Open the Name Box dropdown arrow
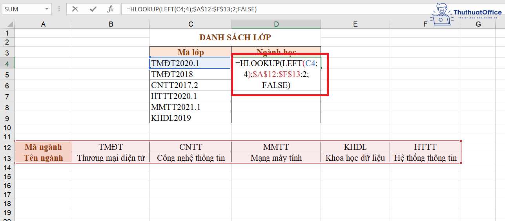 (x=47, y=9)
